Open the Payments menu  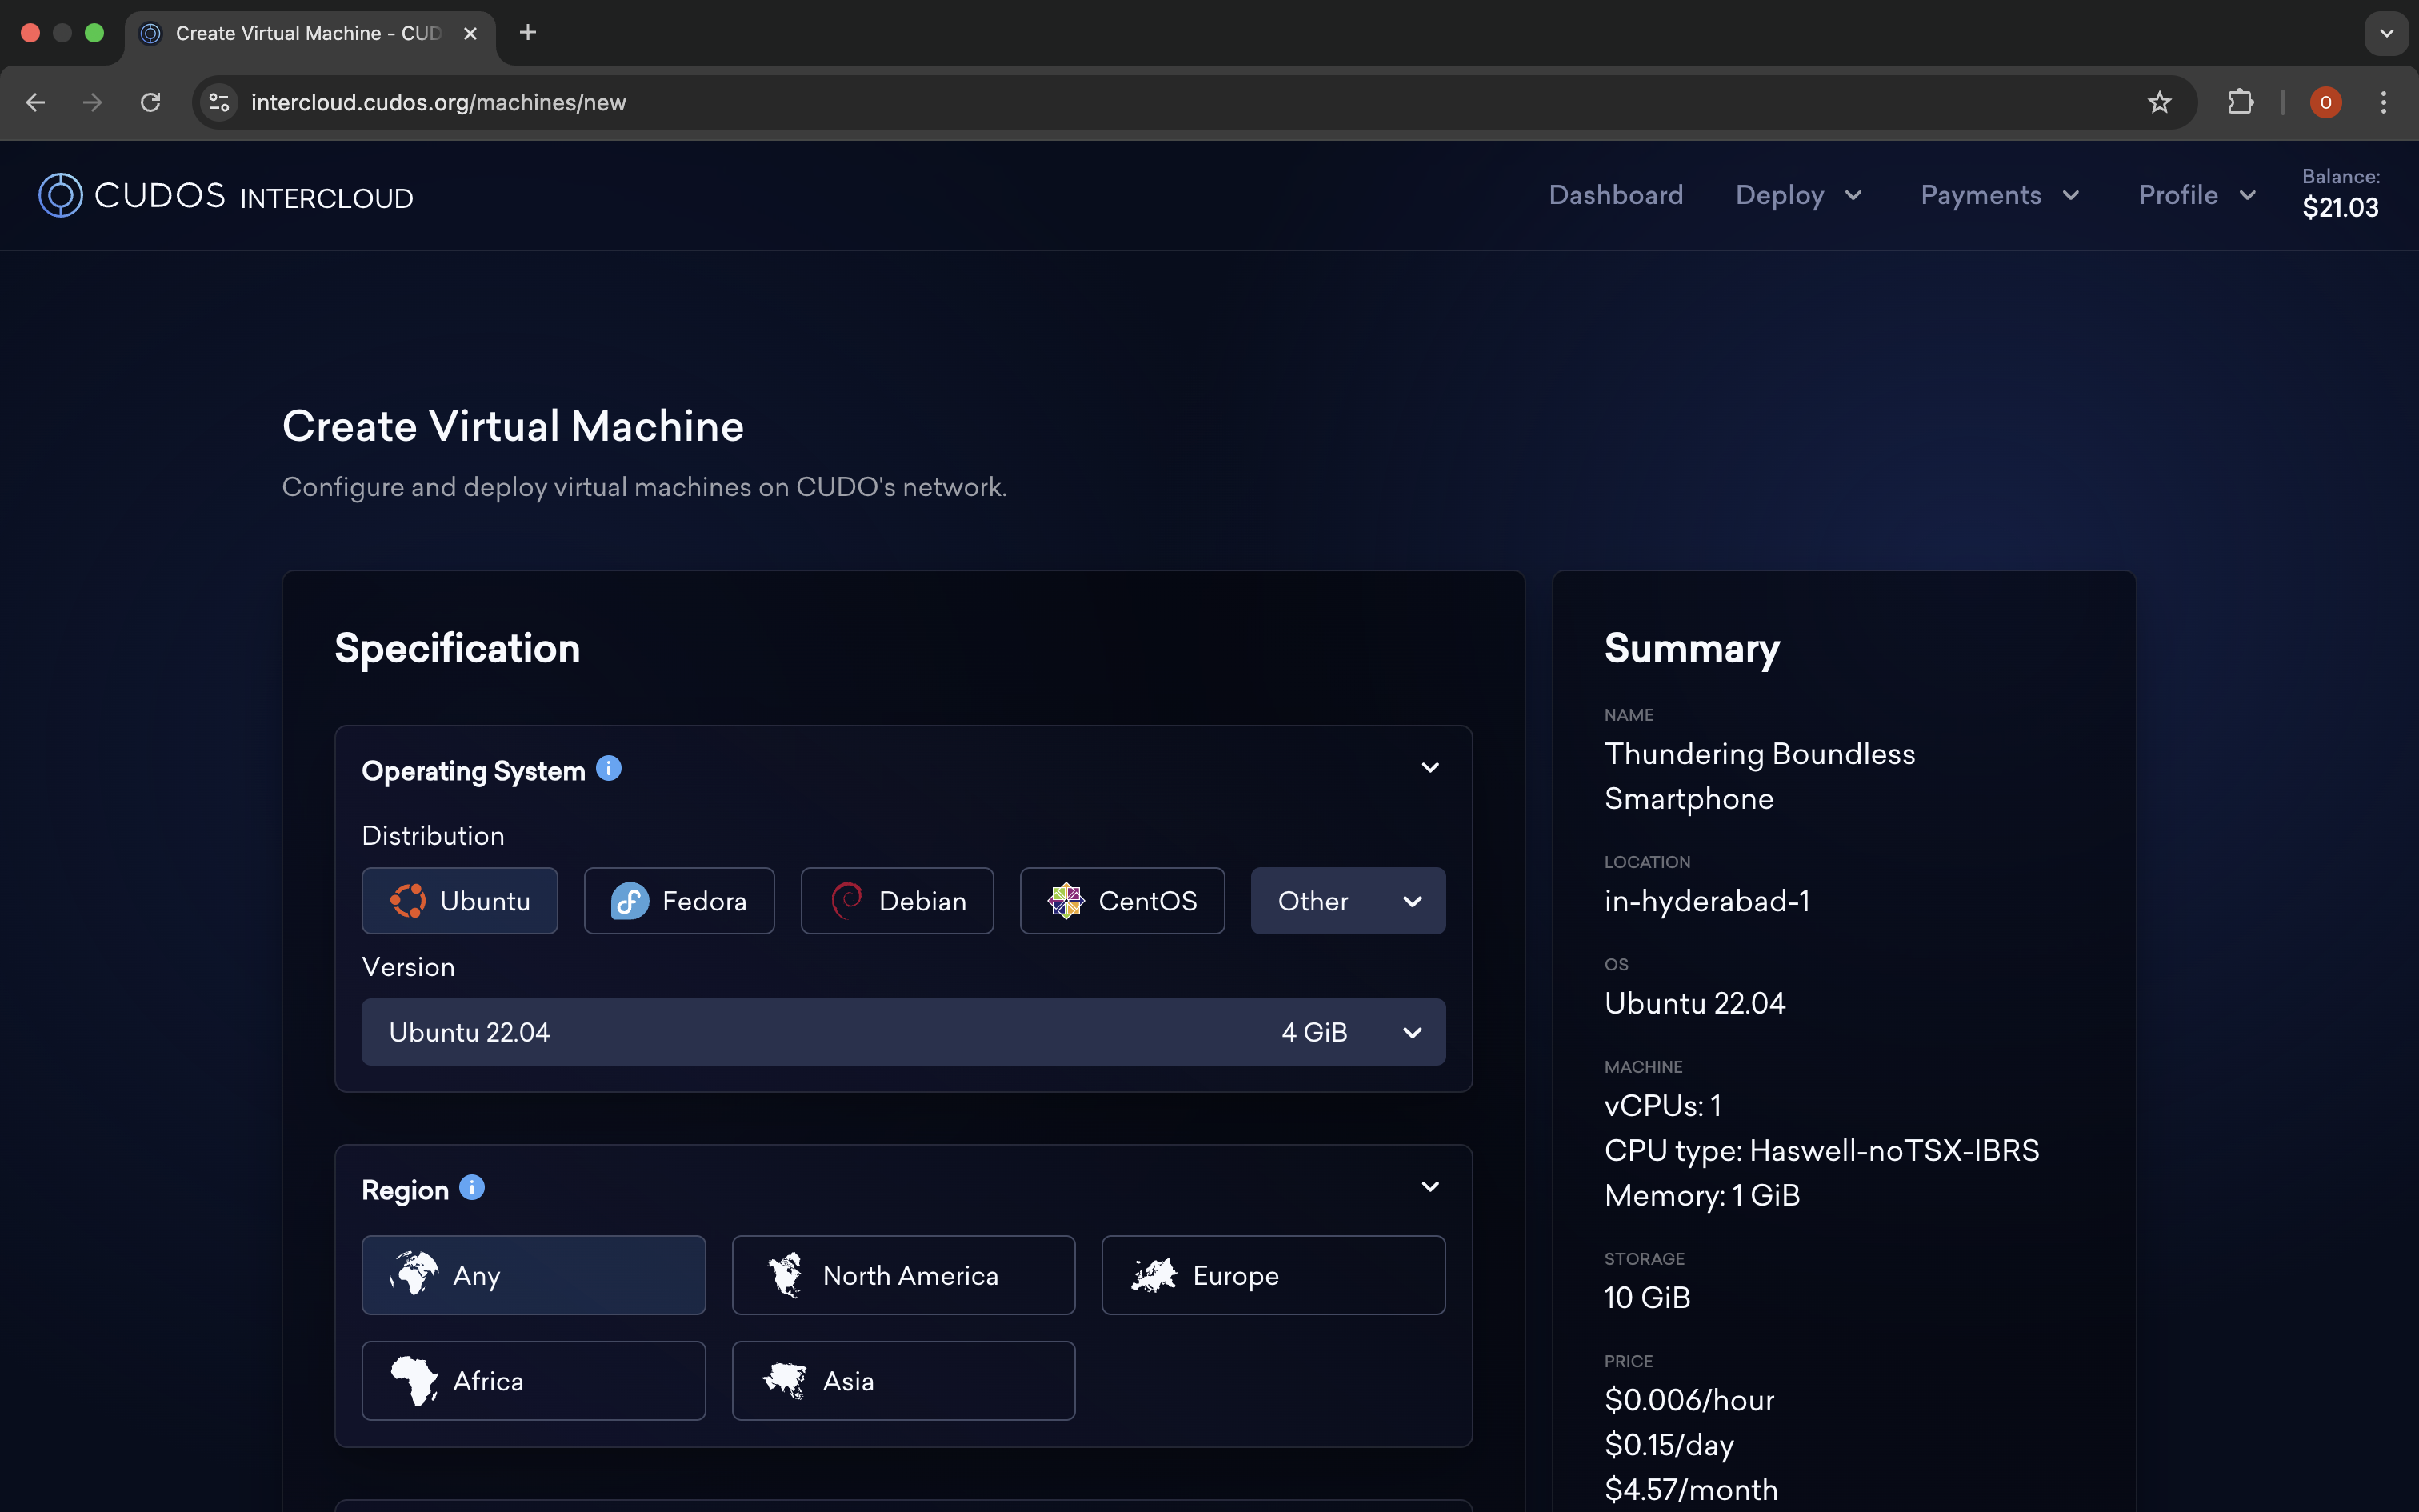2000,195
